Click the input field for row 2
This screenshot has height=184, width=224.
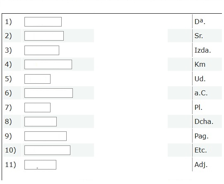click(x=44, y=36)
